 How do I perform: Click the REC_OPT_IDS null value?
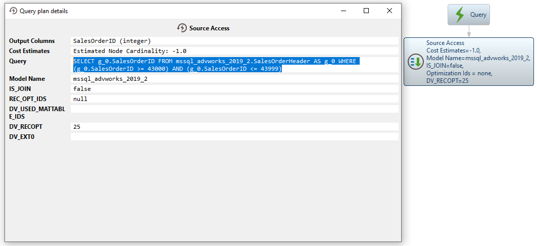click(80, 99)
